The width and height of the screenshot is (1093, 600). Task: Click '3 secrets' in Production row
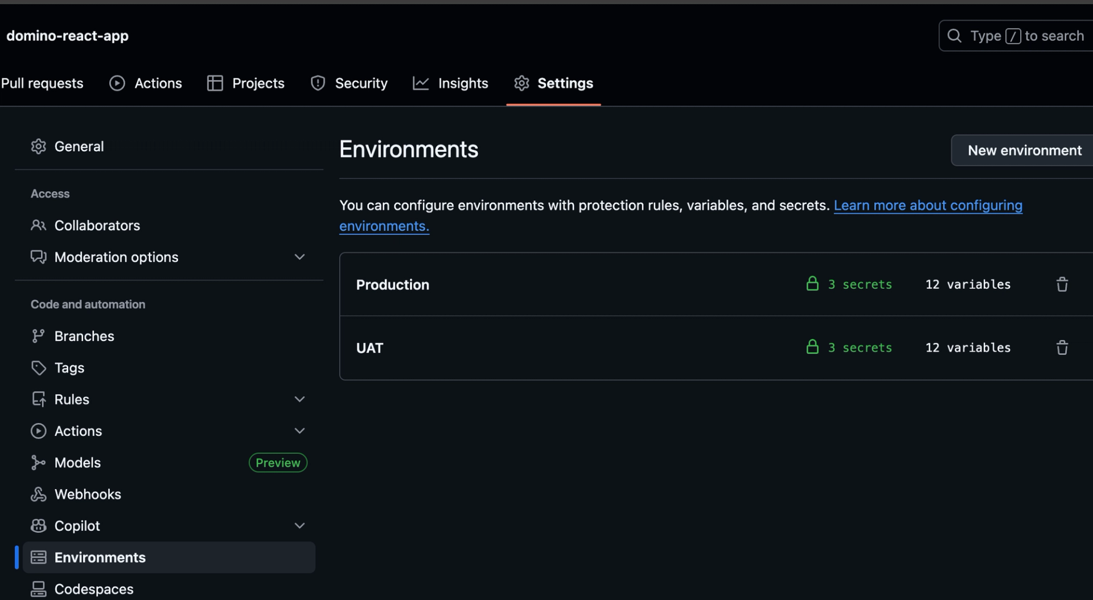tap(860, 284)
